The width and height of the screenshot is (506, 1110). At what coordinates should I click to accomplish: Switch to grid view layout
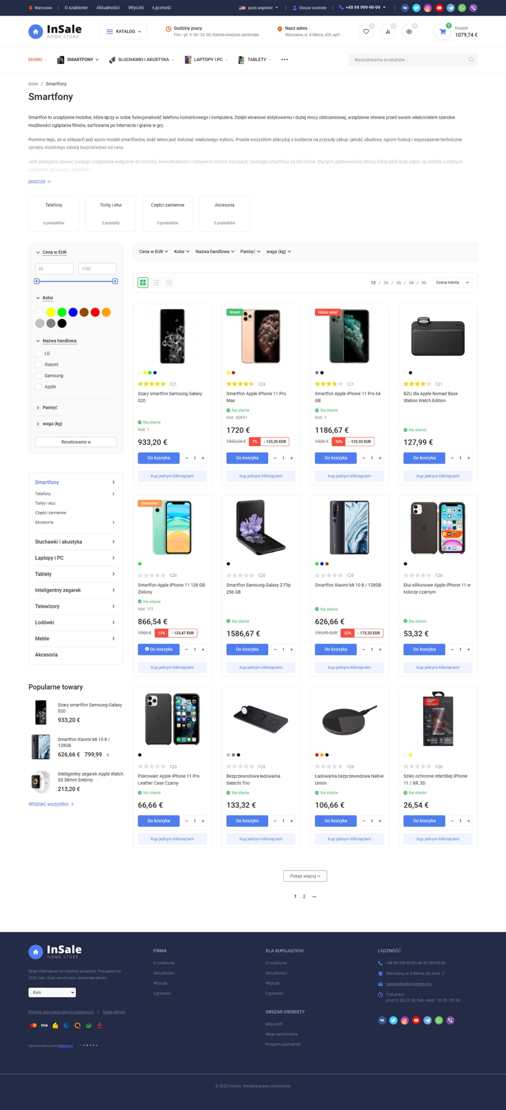pyautogui.click(x=143, y=283)
